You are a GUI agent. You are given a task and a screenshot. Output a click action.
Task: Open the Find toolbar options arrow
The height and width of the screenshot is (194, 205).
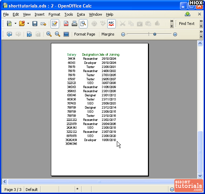click(201, 26)
